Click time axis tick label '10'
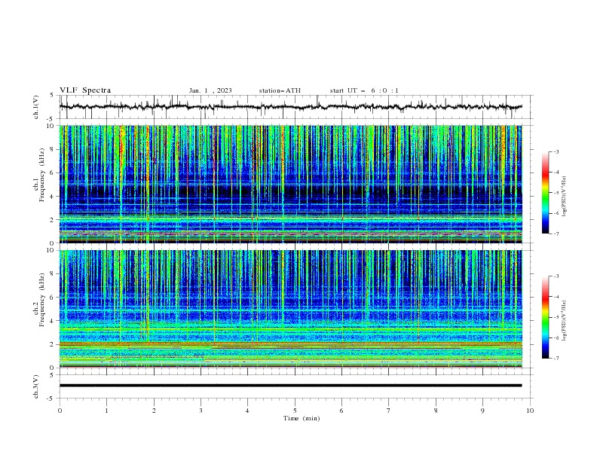This screenshot has height=461, width=597. pyautogui.click(x=530, y=411)
